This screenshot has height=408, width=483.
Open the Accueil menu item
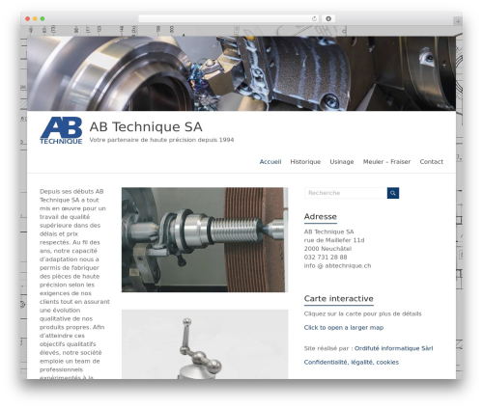click(270, 162)
